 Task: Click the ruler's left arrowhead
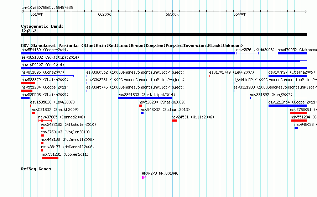coord(22,11)
